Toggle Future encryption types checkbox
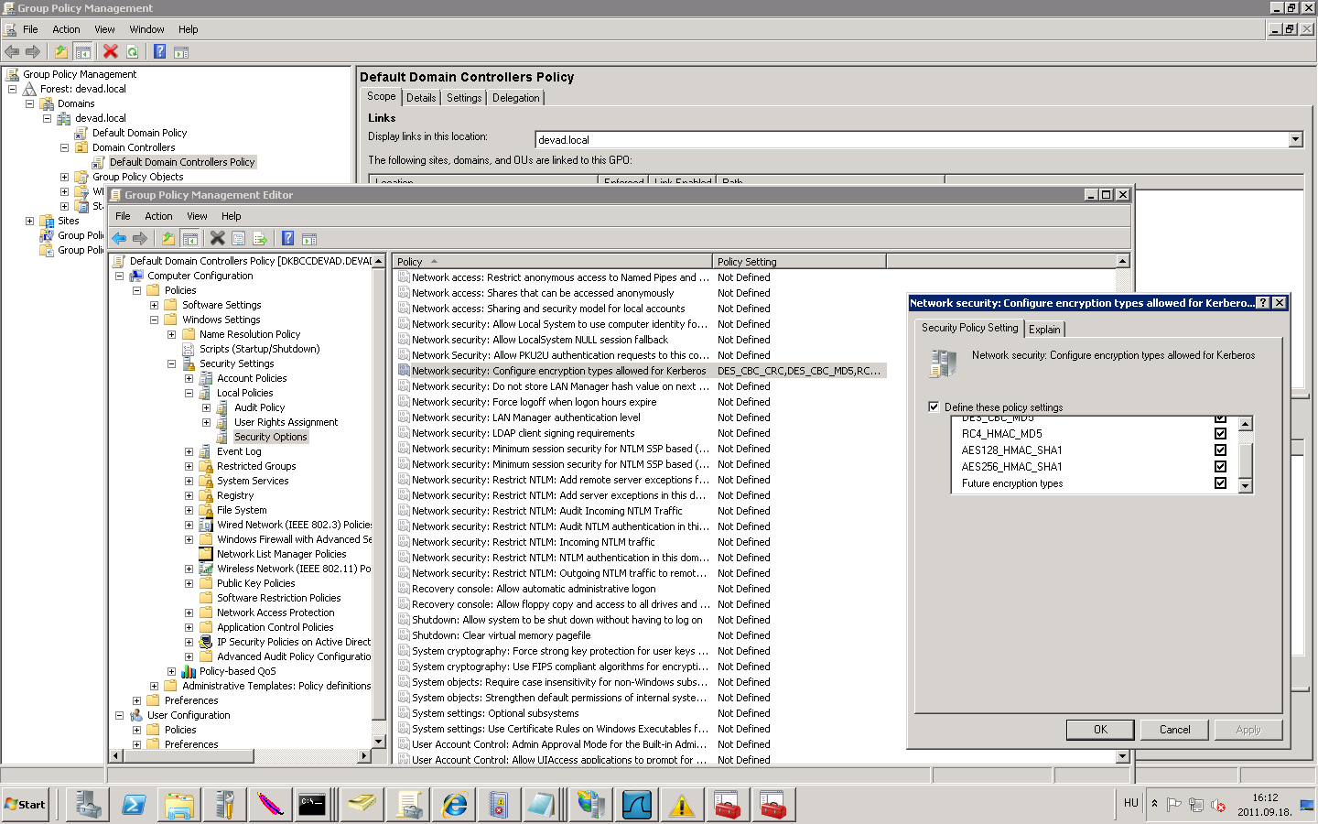1318x824 pixels. tap(1220, 483)
